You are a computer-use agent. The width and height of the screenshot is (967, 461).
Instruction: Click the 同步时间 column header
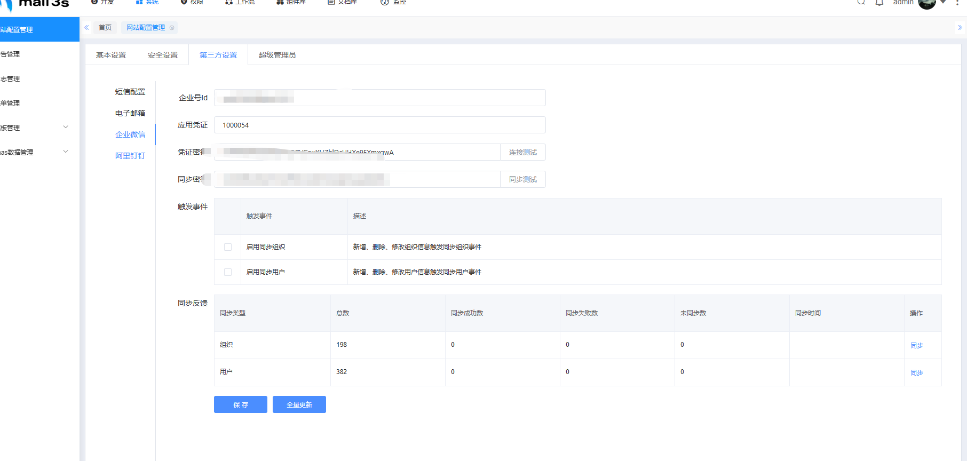[847, 313]
